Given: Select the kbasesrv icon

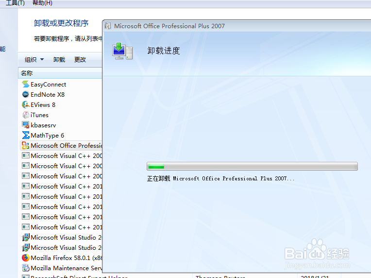Looking at the screenshot, I should tap(26, 125).
